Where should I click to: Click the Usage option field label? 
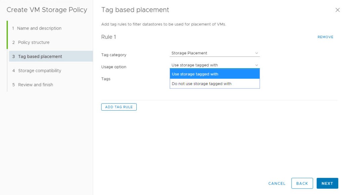tap(114, 67)
